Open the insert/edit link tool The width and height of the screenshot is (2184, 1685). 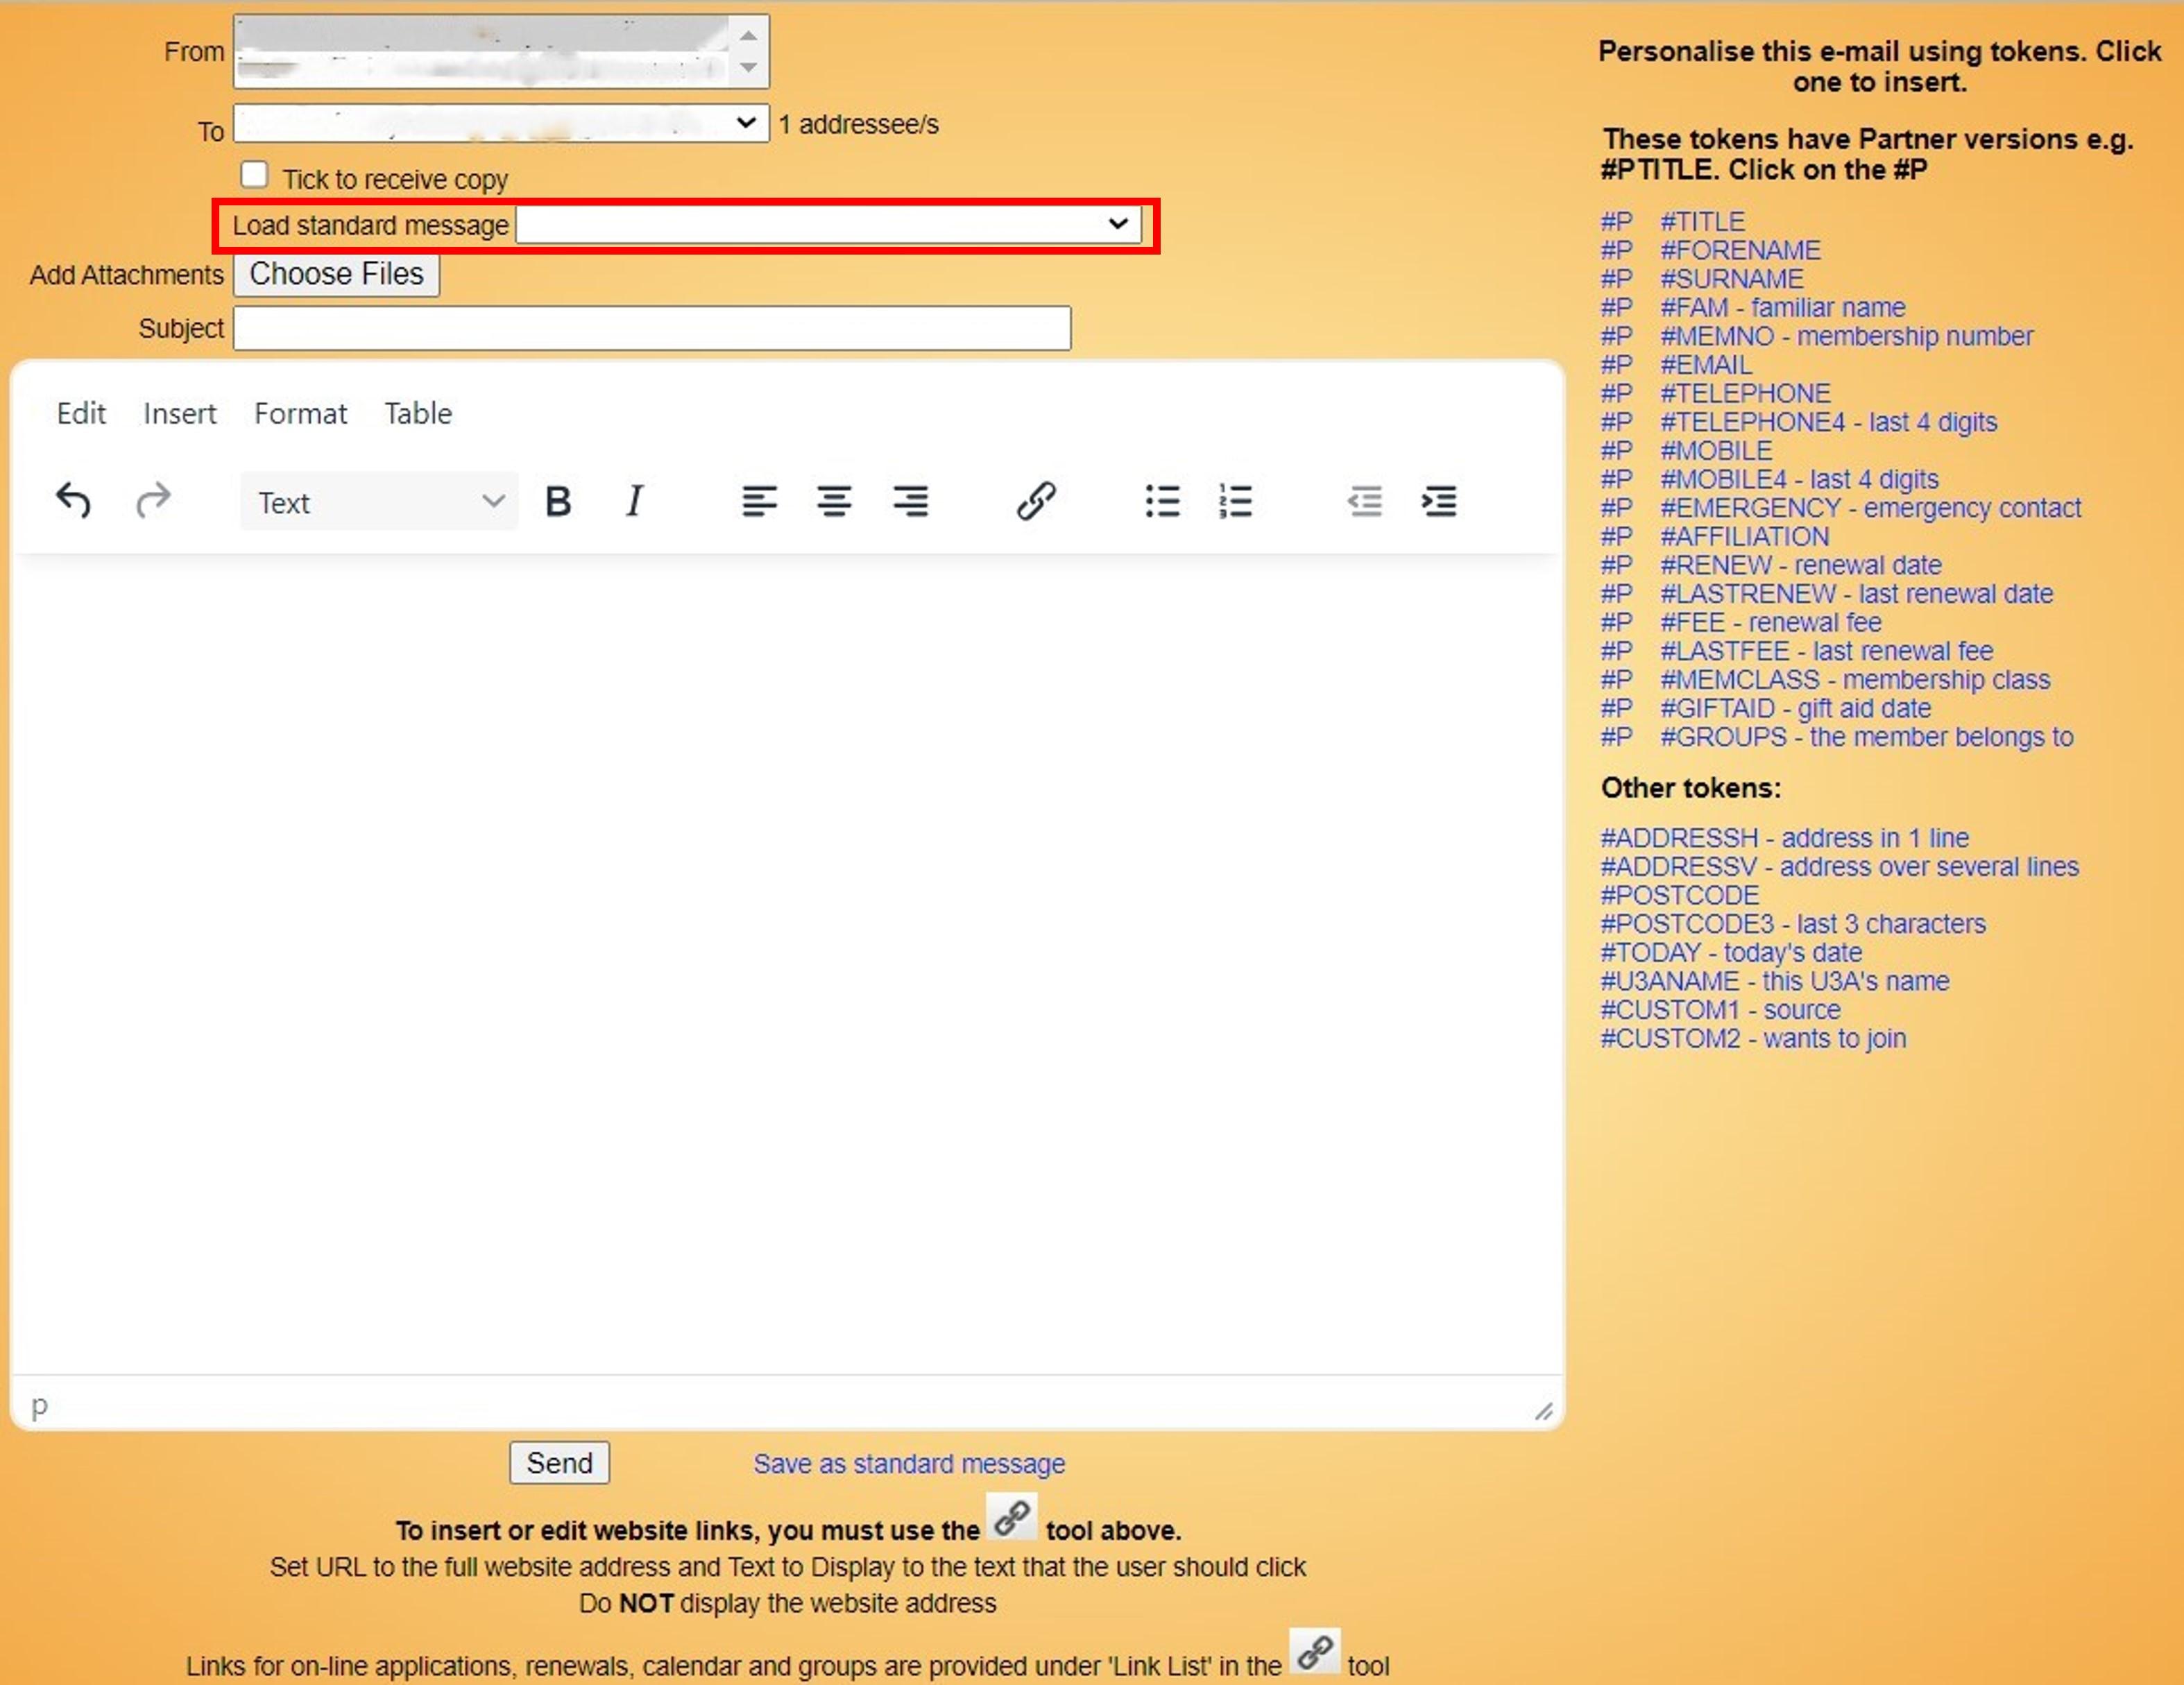pos(1036,500)
